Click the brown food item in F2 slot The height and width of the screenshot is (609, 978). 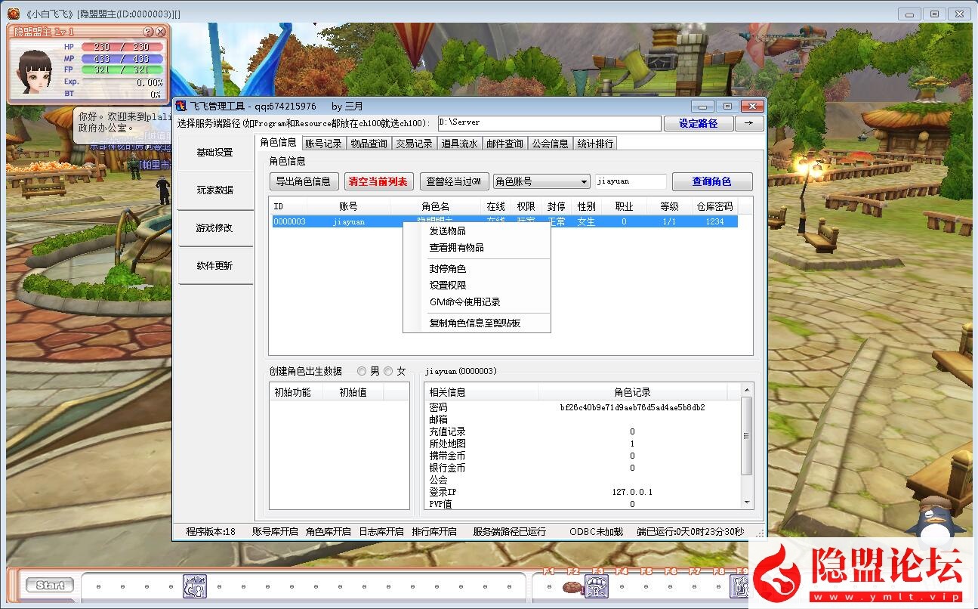(x=572, y=586)
